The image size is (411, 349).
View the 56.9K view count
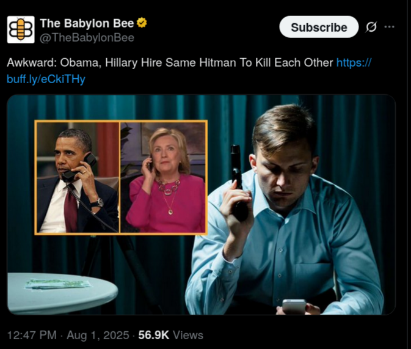[x=154, y=335]
